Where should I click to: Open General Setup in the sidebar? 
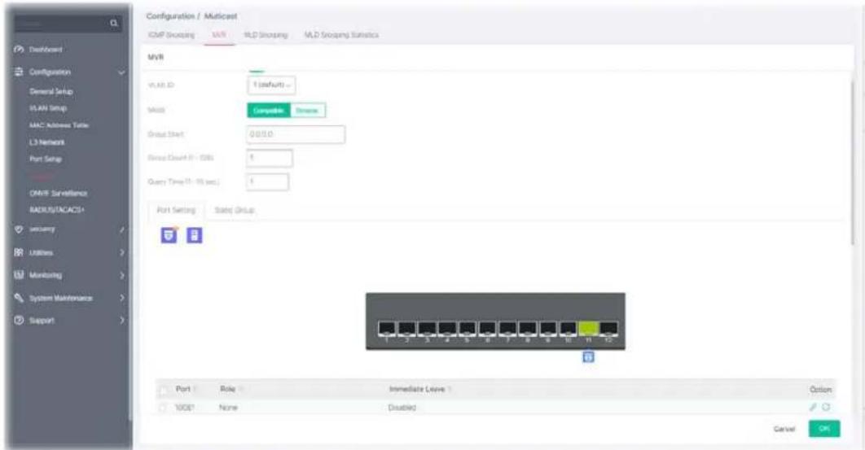(51, 91)
